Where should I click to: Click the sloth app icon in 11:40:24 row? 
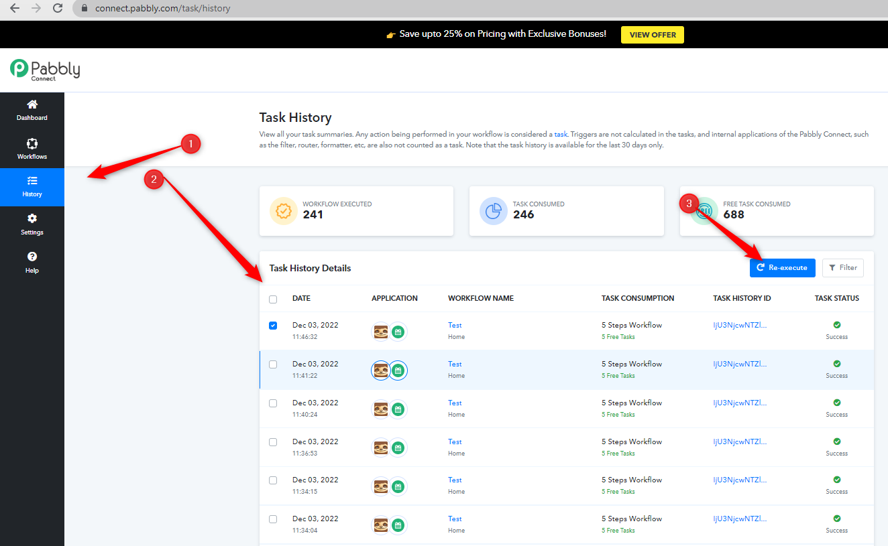point(381,409)
